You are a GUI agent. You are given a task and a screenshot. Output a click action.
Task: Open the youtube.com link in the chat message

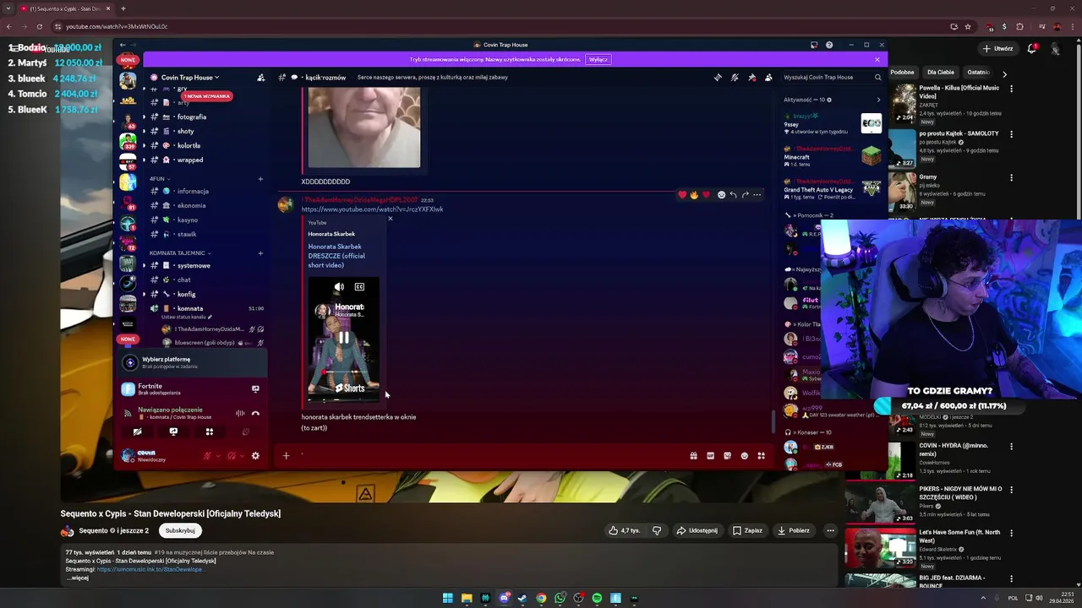(x=372, y=209)
